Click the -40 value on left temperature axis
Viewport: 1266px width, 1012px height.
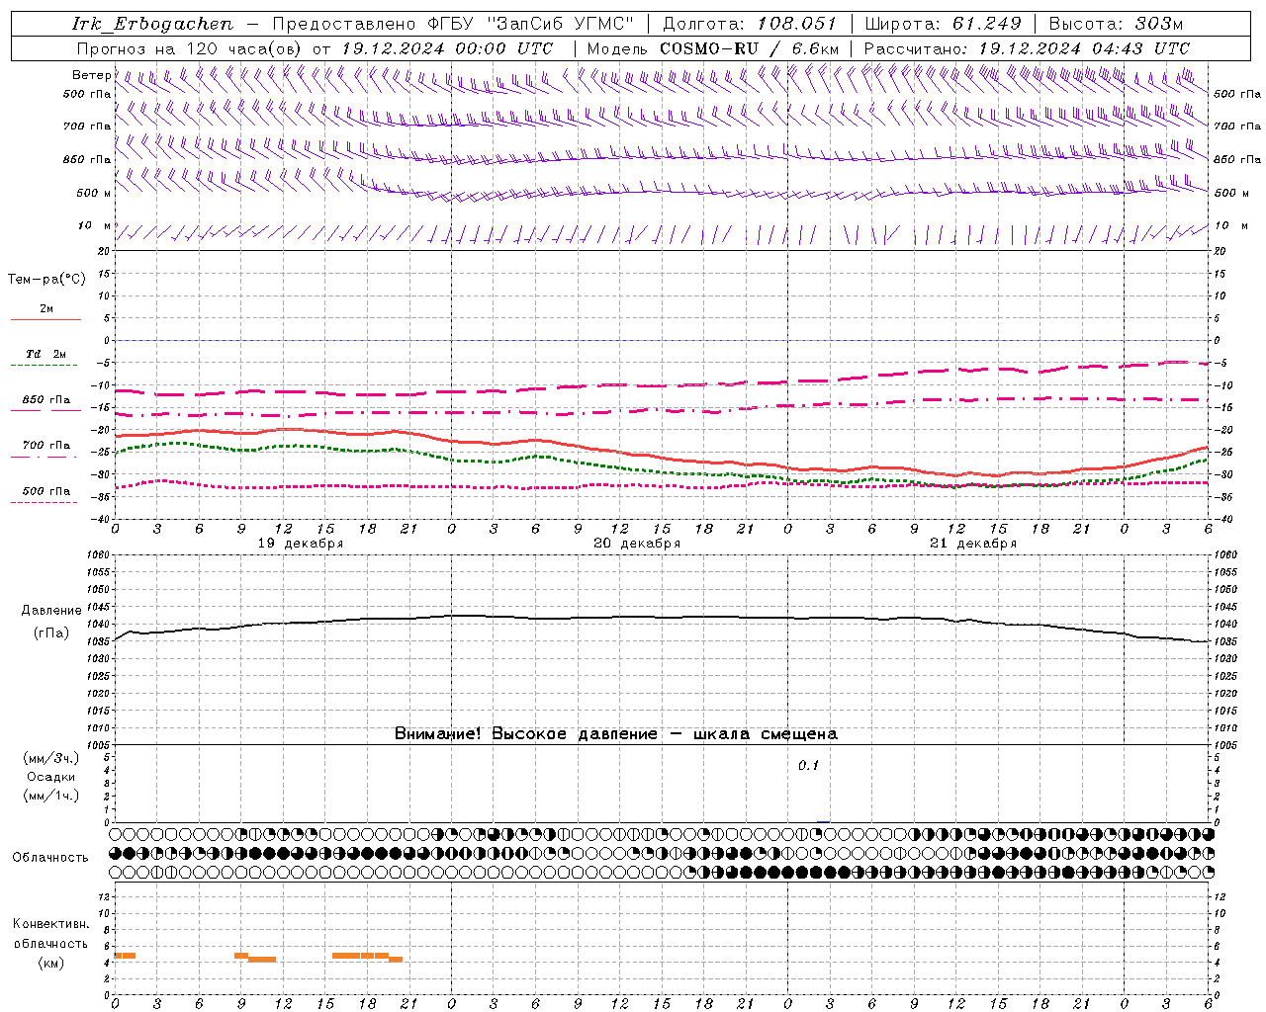pyautogui.click(x=101, y=520)
